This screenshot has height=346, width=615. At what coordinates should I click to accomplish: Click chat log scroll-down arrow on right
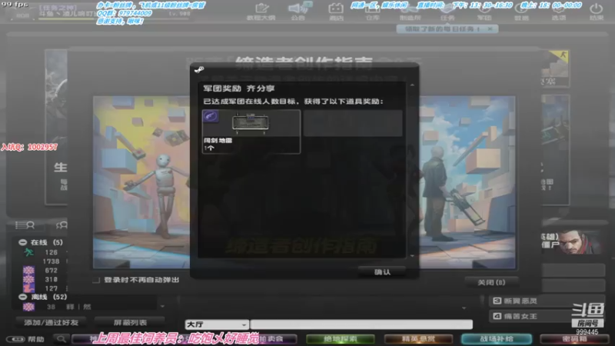464,308
